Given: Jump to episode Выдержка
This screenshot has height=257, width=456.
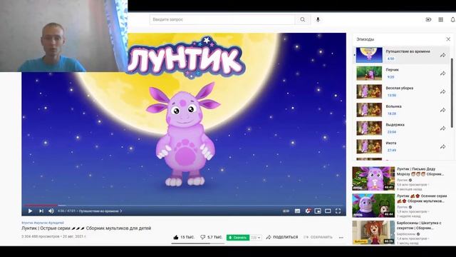Looking at the screenshot, I should (x=401, y=128).
